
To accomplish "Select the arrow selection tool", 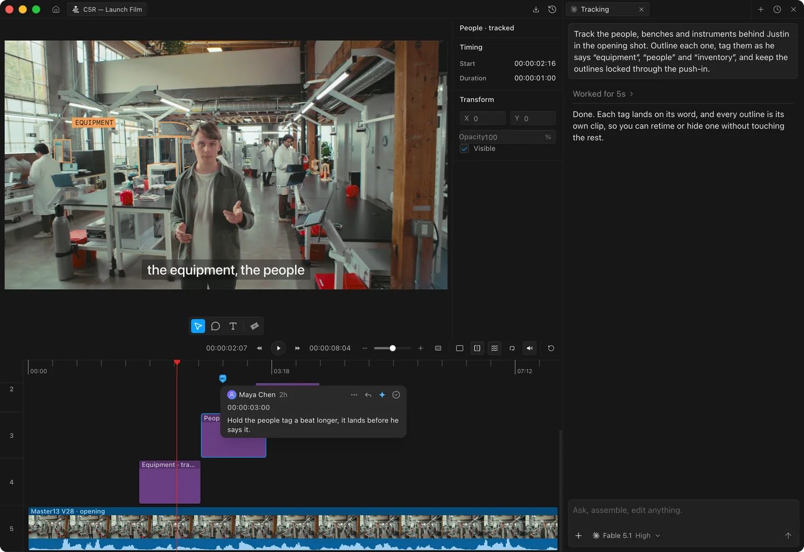I will [198, 326].
